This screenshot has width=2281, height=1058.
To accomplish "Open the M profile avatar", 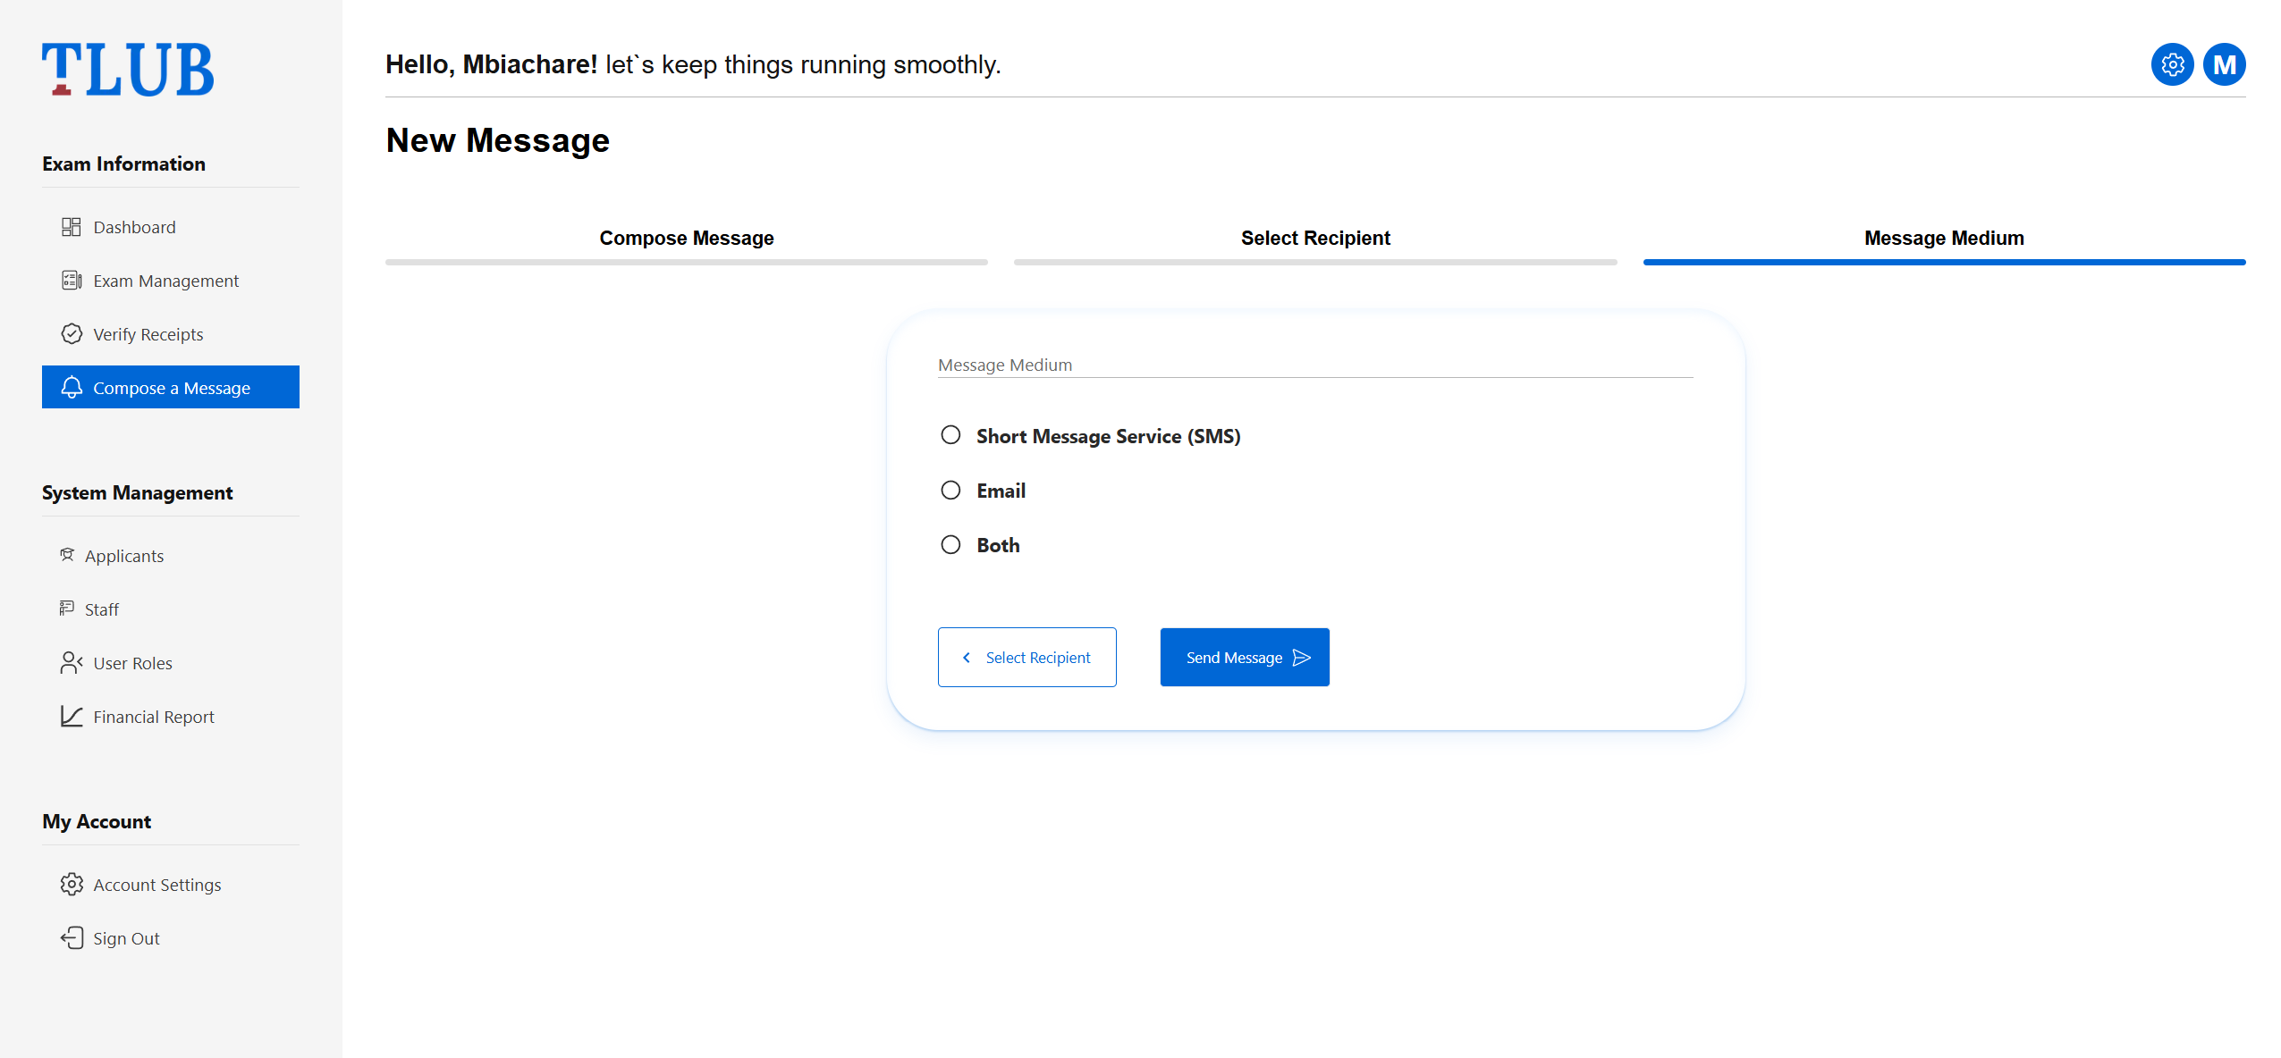I will coord(2224,64).
